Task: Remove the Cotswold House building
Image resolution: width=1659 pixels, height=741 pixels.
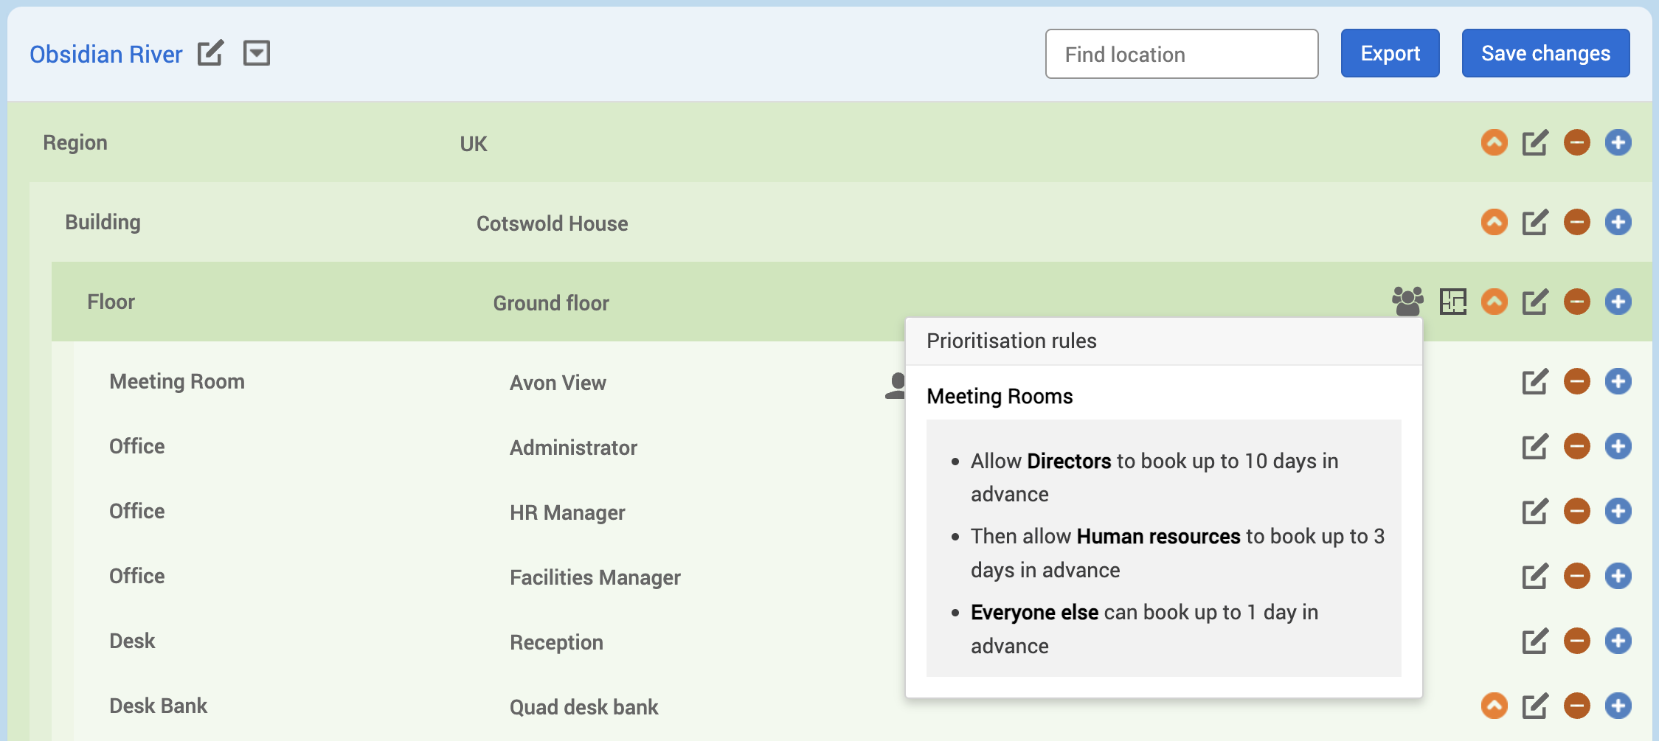Action: coord(1576,222)
